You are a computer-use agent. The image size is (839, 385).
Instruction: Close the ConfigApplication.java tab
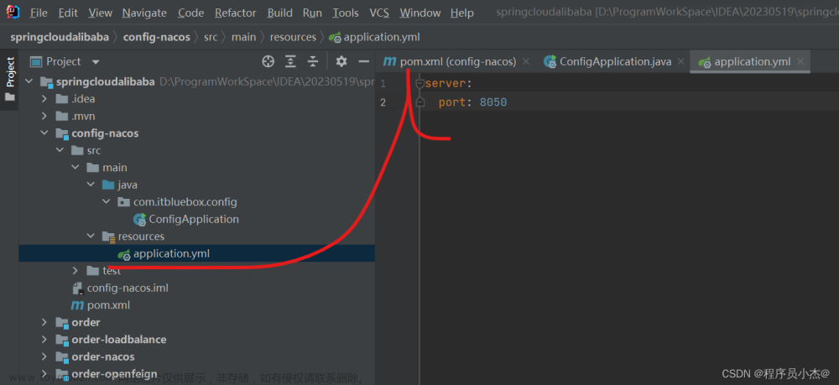coord(680,62)
